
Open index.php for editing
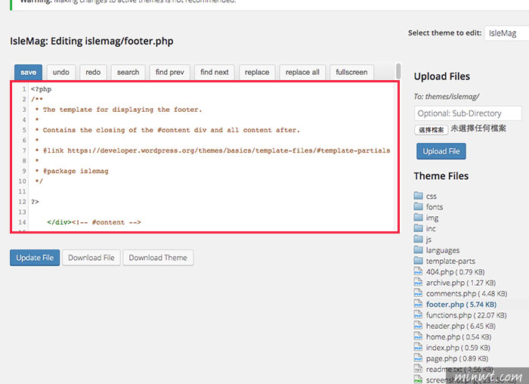coord(458,348)
